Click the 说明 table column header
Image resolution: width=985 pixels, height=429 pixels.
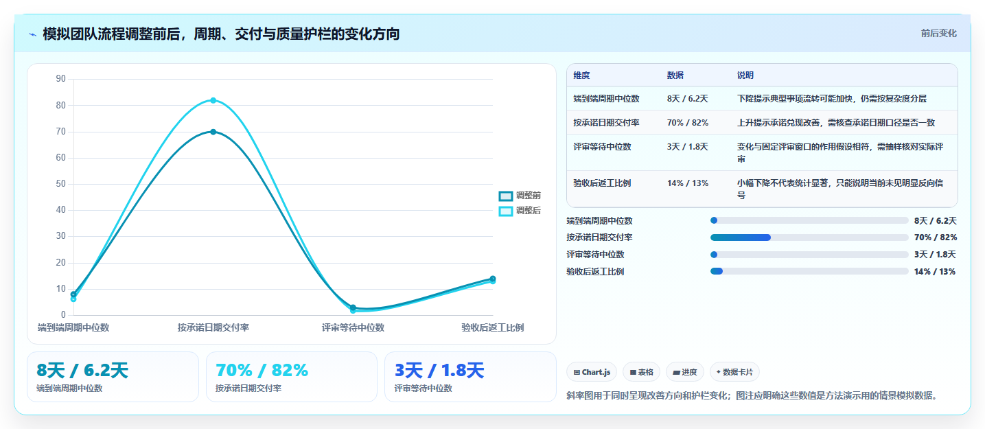(x=745, y=76)
